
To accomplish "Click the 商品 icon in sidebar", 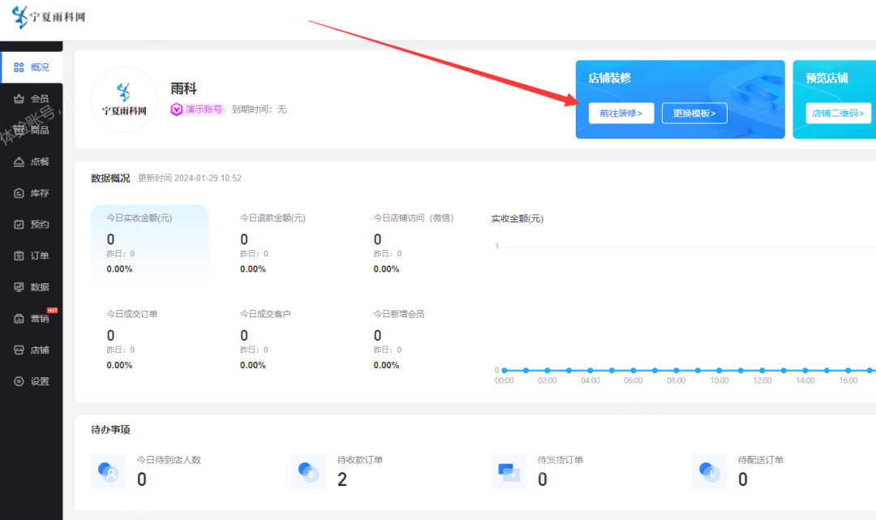I will [19, 130].
